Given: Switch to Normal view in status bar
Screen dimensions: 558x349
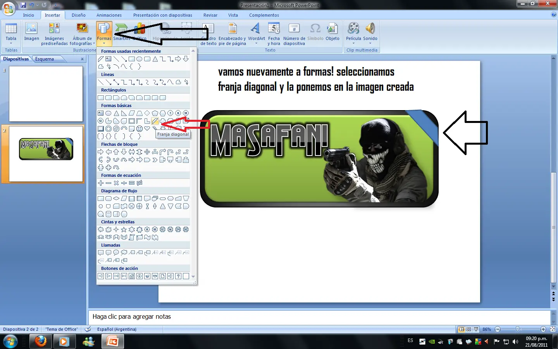Looking at the screenshot, I should pos(462,329).
